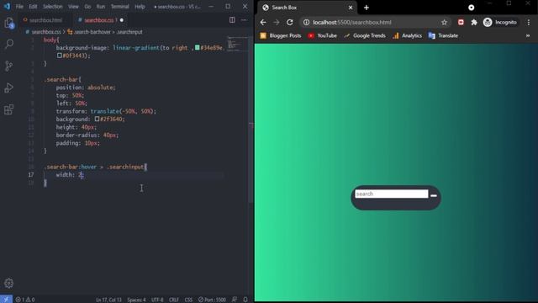Go forward in the Chrome browser
The width and height of the screenshot is (538, 303).
click(277, 23)
